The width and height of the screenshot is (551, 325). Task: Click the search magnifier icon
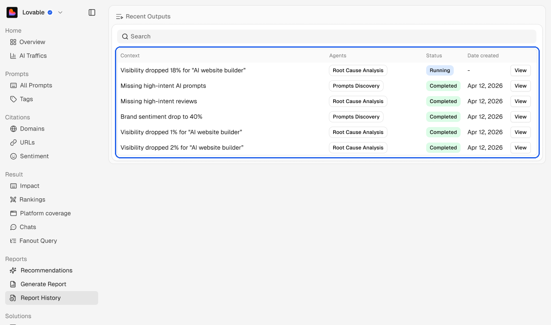[x=125, y=36]
